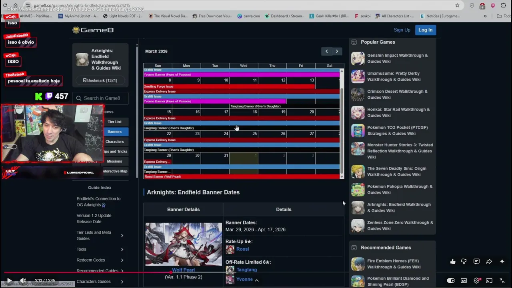Expand the Recommended Guides submenu
This screenshot has width=512, height=288.
pos(122,271)
